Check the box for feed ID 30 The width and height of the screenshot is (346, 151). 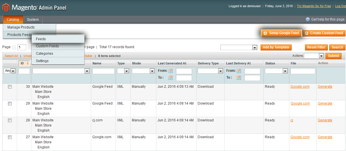(x=10, y=87)
